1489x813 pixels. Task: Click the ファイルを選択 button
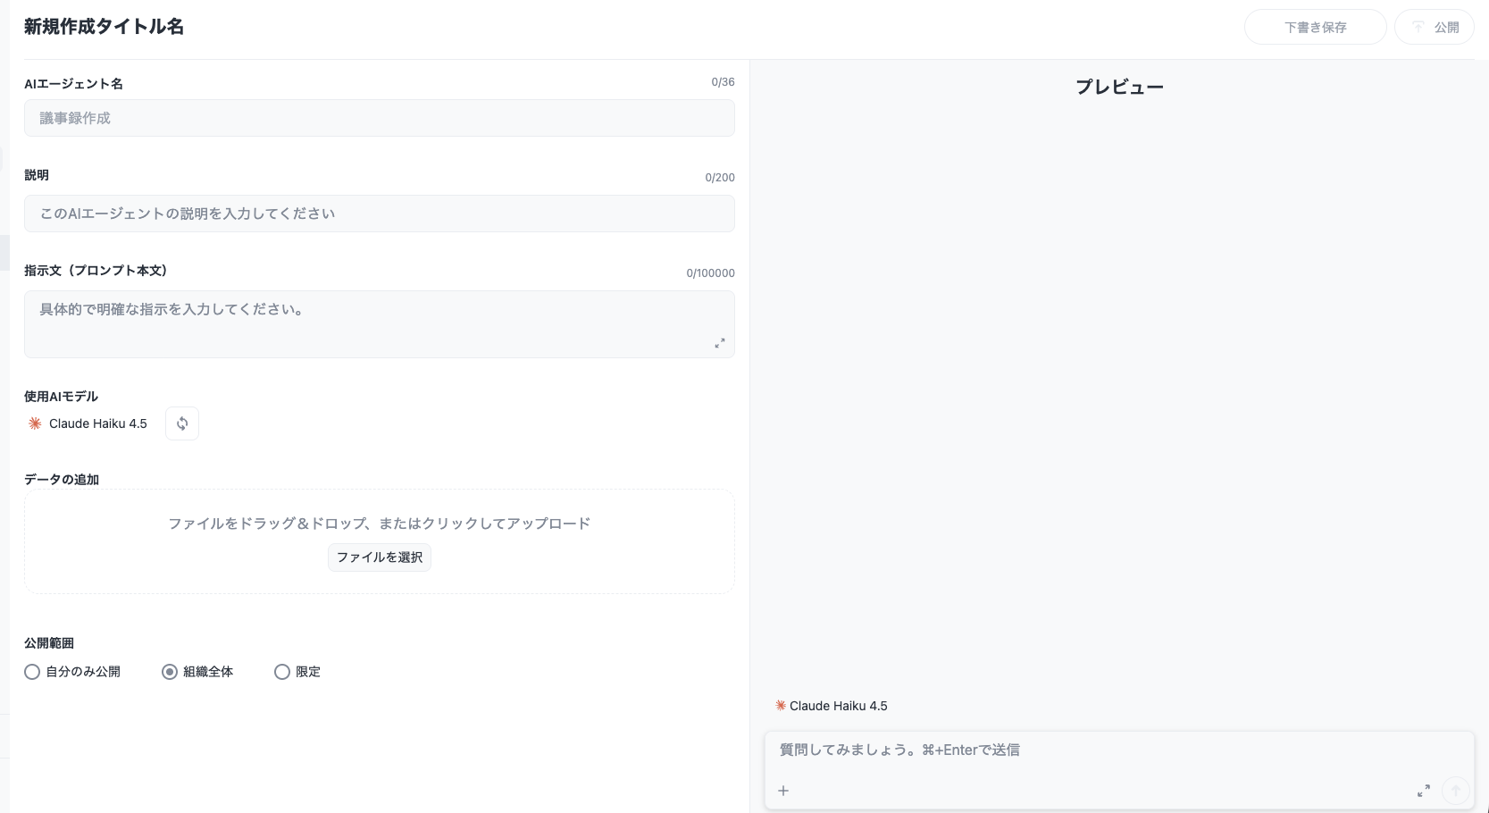point(380,557)
